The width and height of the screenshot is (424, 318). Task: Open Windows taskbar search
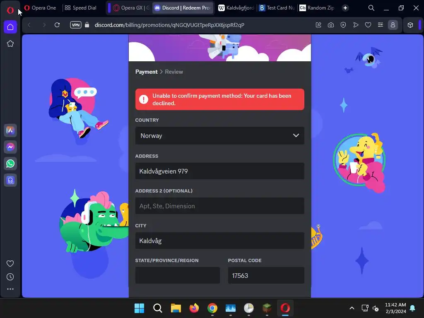click(x=157, y=308)
